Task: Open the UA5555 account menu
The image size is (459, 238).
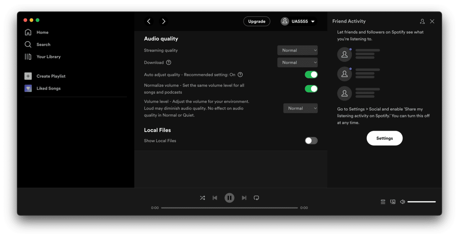Action: pyautogui.click(x=298, y=21)
